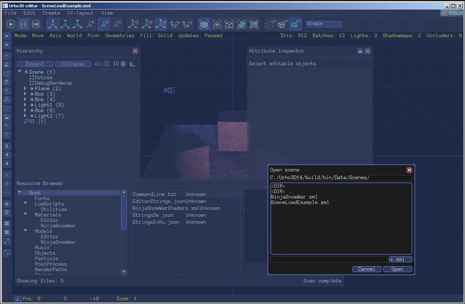Select the Move edit mode icon
Image resolution: width=465 pixels, height=304 pixels.
pos(53,24)
